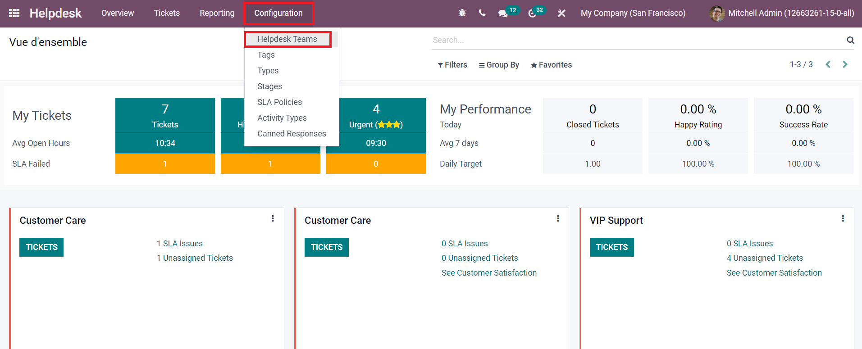Viewport: 862px width, 349px height.
Task: Open 0 SLA Issues on second Customer Care
Action: (x=465, y=244)
